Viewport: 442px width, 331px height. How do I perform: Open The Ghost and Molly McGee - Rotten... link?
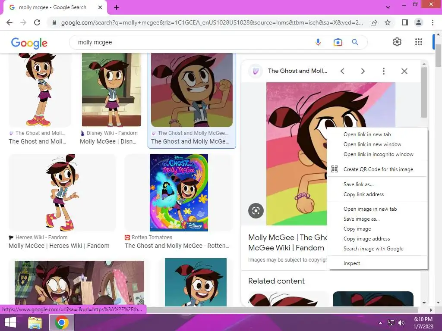tap(177, 246)
